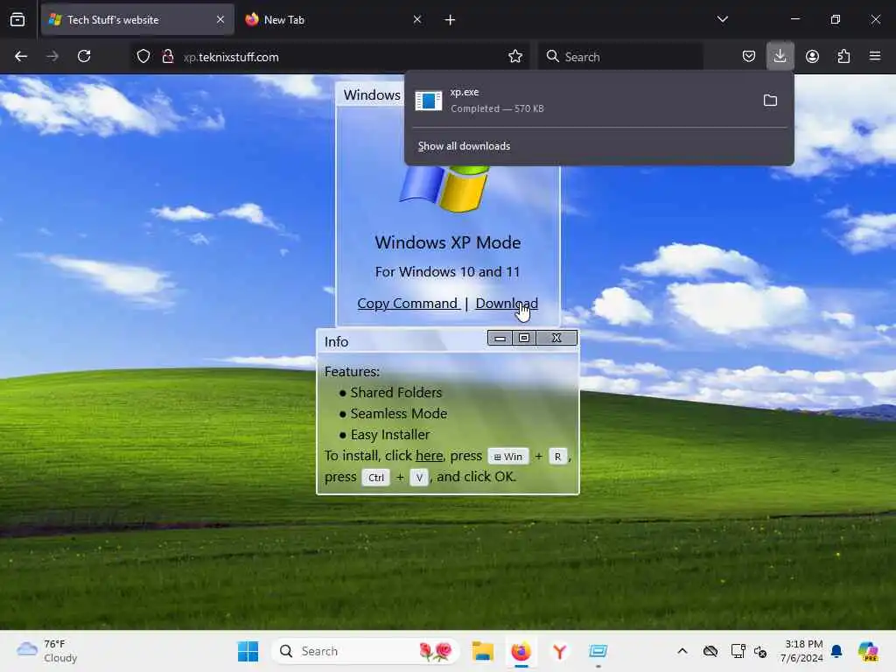Click the volume muted tray icon

[760, 651]
